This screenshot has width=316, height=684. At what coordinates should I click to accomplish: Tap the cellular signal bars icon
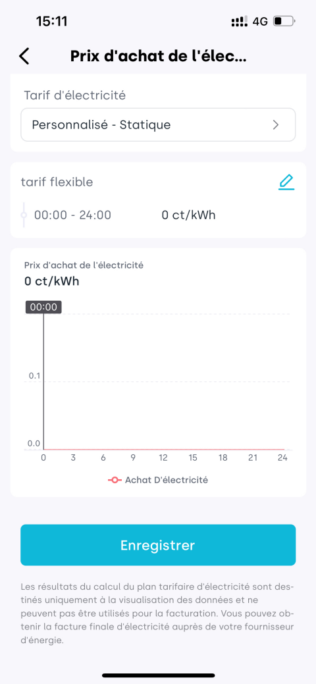tap(240, 21)
